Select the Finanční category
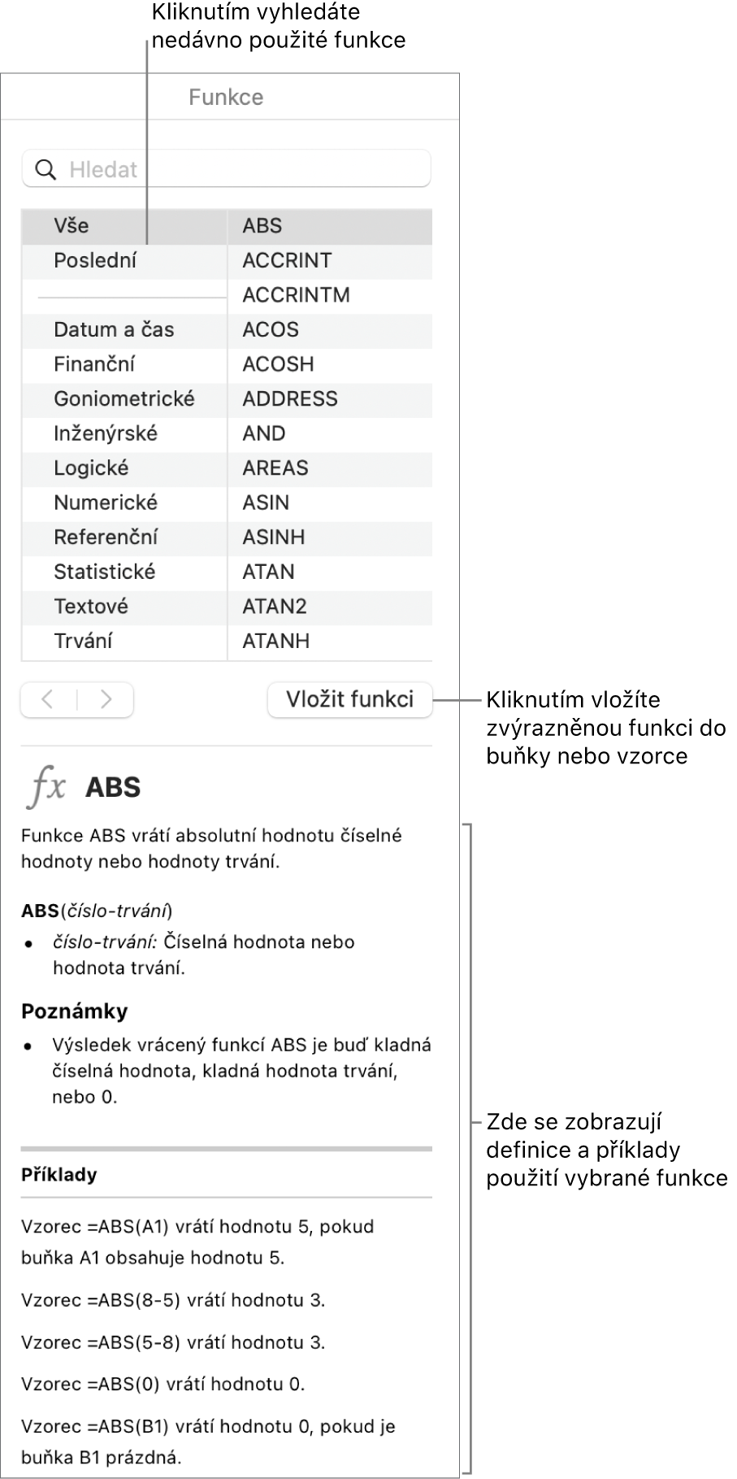The image size is (737, 1479). click(124, 364)
